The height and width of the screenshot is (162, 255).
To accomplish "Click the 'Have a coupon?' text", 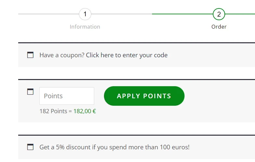I will [x=62, y=55].
